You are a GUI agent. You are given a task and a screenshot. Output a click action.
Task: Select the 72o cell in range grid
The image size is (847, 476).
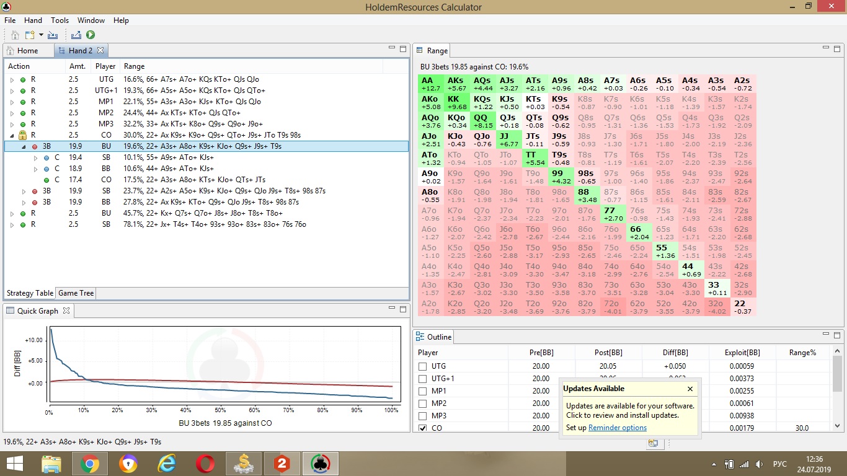(612, 307)
